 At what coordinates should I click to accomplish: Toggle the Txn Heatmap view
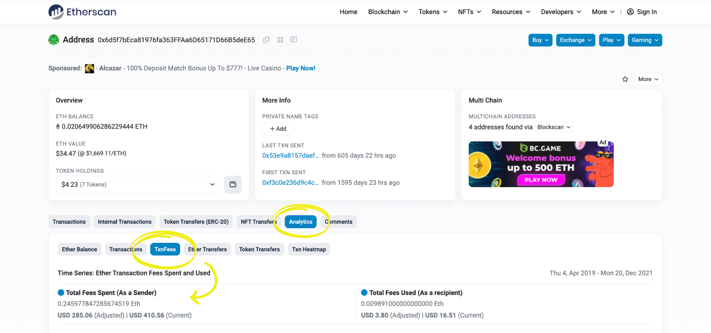tap(309, 249)
